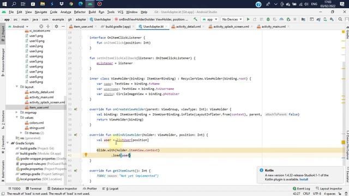
Task: Open the Layout Inspector button
Action: [329, 189]
